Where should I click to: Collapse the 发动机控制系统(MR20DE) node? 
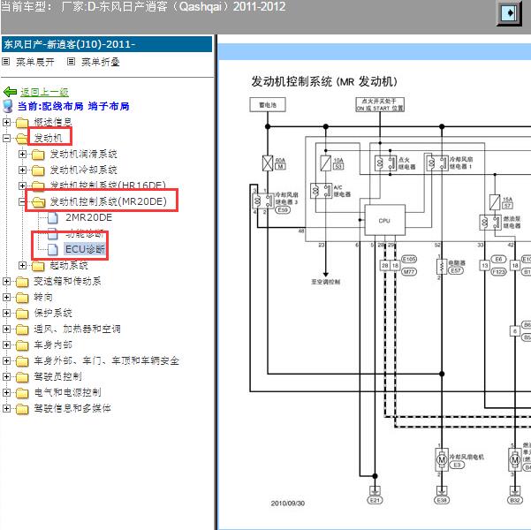pyautogui.click(x=22, y=201)
